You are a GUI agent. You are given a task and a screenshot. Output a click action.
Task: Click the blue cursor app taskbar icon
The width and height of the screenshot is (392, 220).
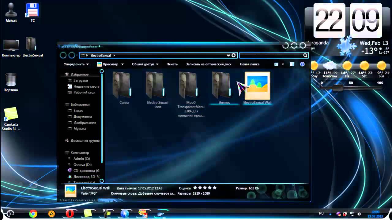(125, 214)
